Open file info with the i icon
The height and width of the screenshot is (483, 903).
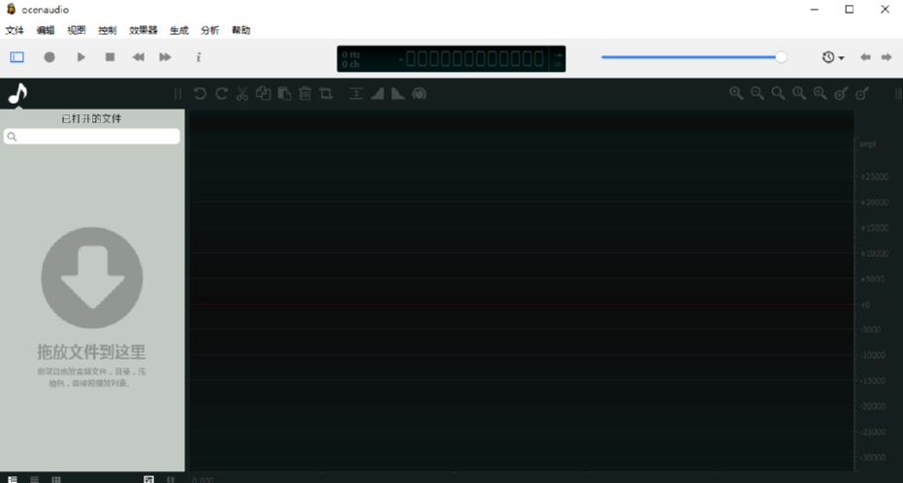pos(199,57)
